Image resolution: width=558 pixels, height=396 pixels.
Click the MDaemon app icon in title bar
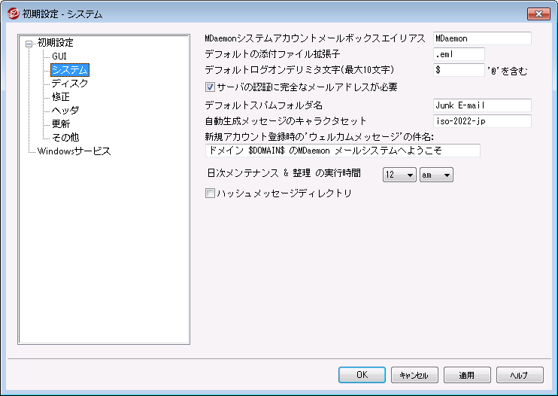tap(12, 14)
